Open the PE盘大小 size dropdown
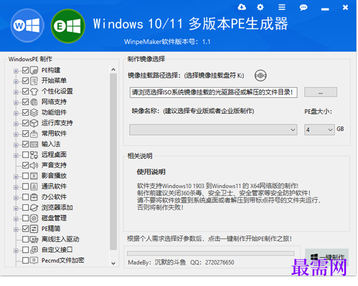The height and width of the screenshot is (286, 358). 319,130
